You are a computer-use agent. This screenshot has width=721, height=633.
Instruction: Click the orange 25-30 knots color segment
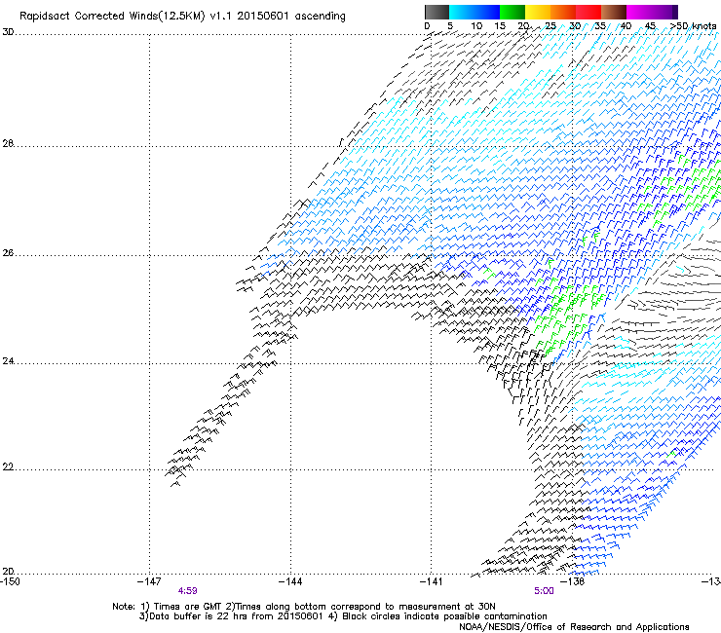coord(563,12)
